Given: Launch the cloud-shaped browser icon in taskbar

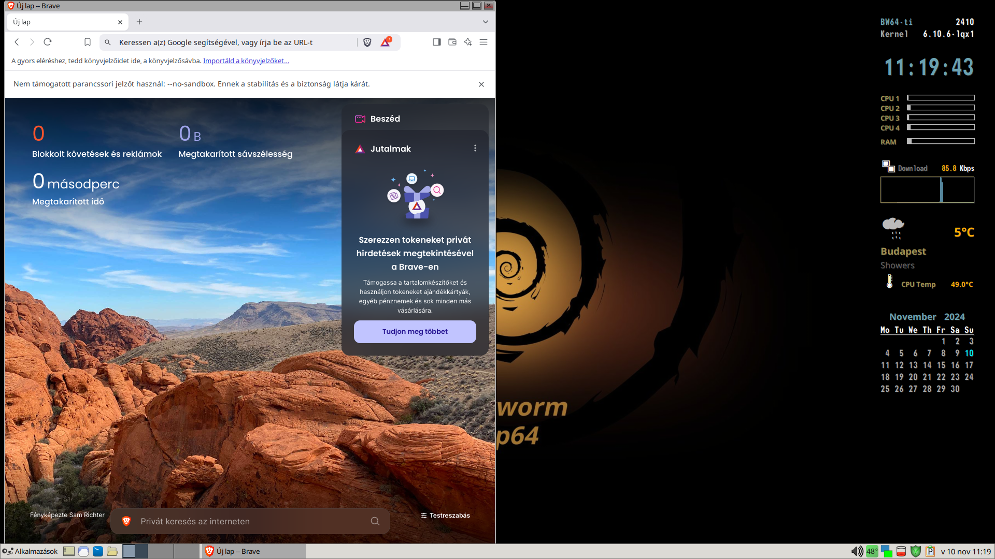Looking at the screenshot, I should pos(83,551).
